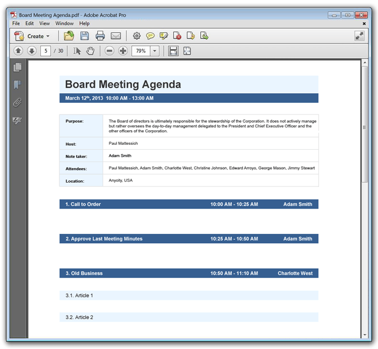Click '10:50 AM - 11:10 AM' time

pos(234,273)
